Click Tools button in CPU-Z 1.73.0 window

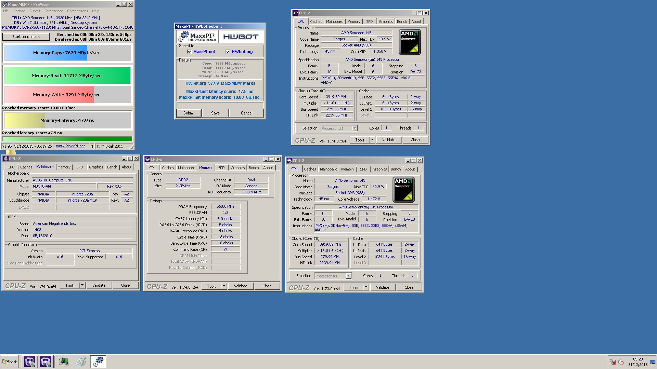click(353, 287)
